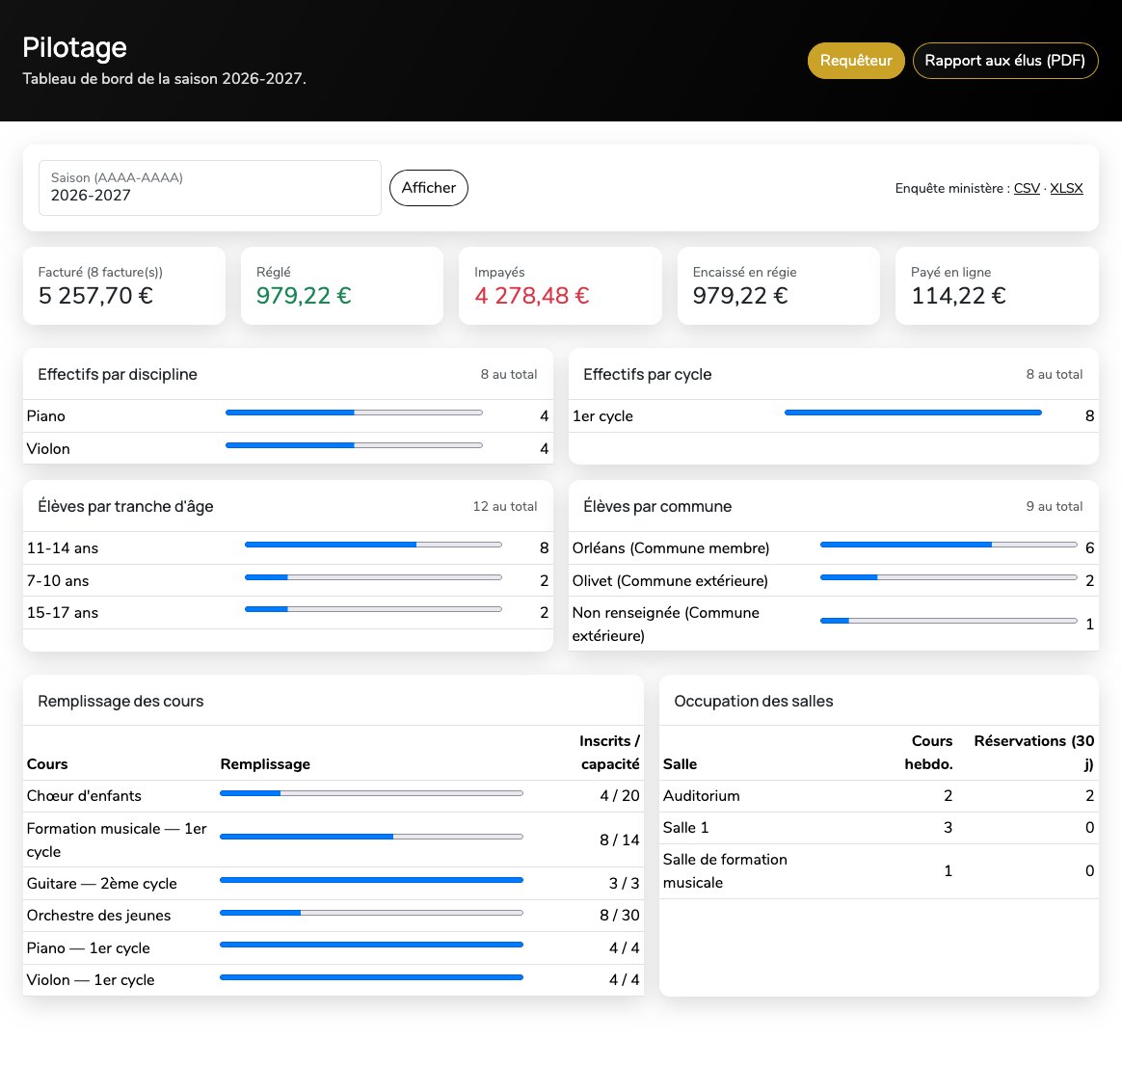Click the 12 au total count
This screenshot has height=1066, width=1122.
click(504, 507)
